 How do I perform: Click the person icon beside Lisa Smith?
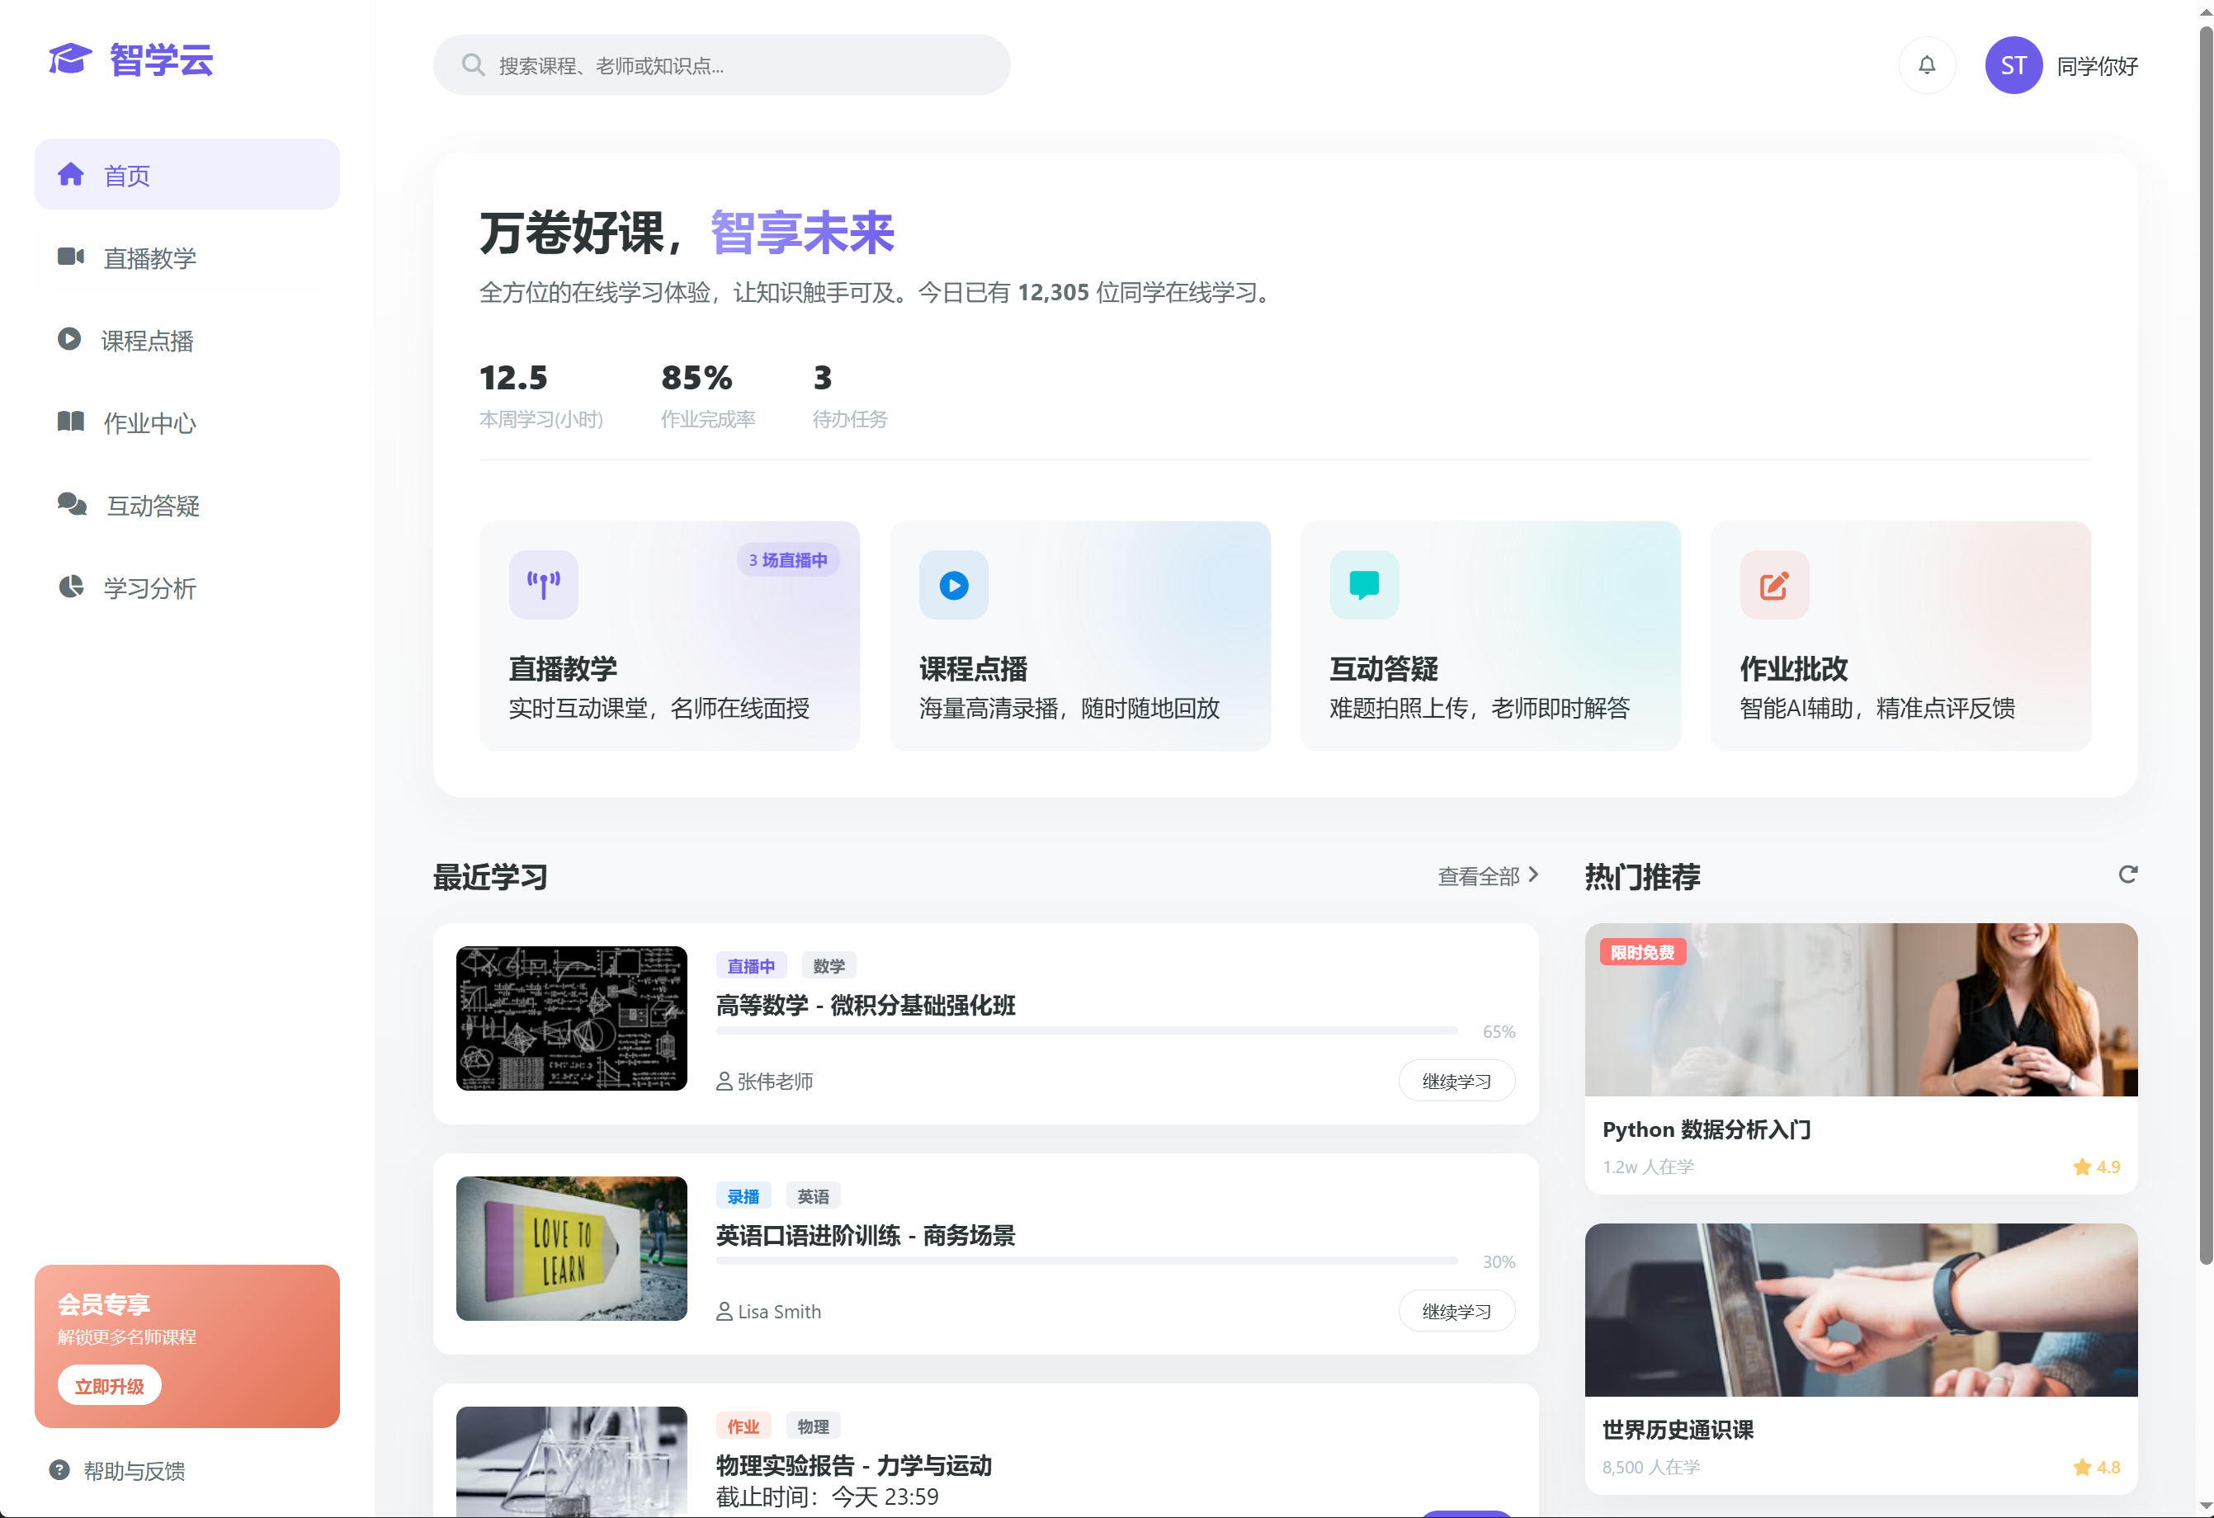pyautogui.click(x=724, y=1312)
